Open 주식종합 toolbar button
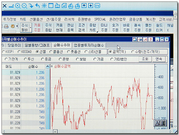Screen dimensions: 179x135 pyautogui.click(x=48, y=28)
